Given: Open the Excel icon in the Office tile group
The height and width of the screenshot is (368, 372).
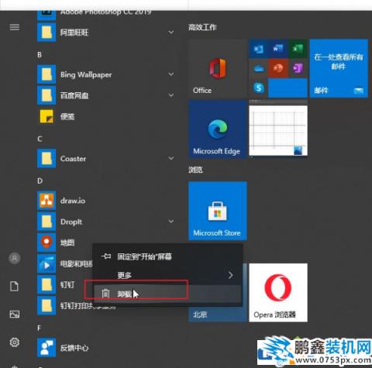Looking at the screenshot, I should tap(298, 49).
